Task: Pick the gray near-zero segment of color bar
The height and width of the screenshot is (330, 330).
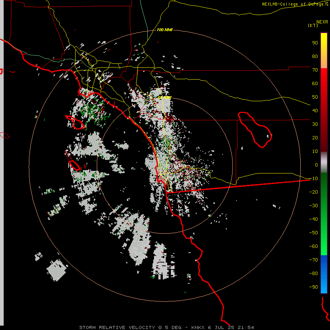Action: coord(324,162)
